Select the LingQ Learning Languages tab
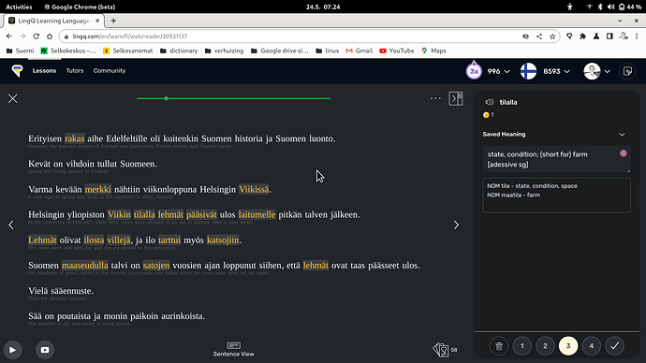 click(x=54, y=21)
